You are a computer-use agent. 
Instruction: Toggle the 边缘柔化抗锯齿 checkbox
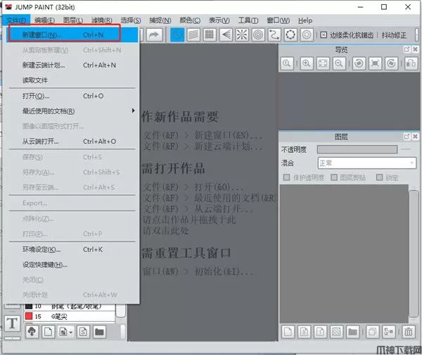324,35
